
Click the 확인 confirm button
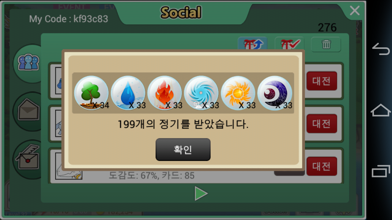[183, 149]
